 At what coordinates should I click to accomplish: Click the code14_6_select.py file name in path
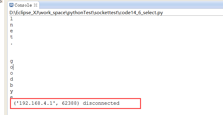pyautogui.click(x=141, y=13)
